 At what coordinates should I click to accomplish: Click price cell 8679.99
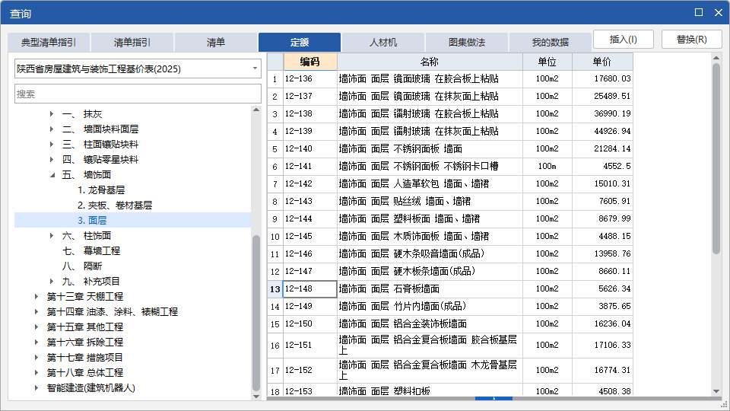602,219
